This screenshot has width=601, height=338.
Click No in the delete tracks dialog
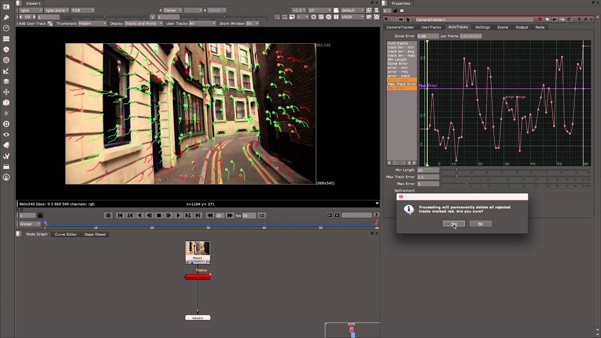480,224
